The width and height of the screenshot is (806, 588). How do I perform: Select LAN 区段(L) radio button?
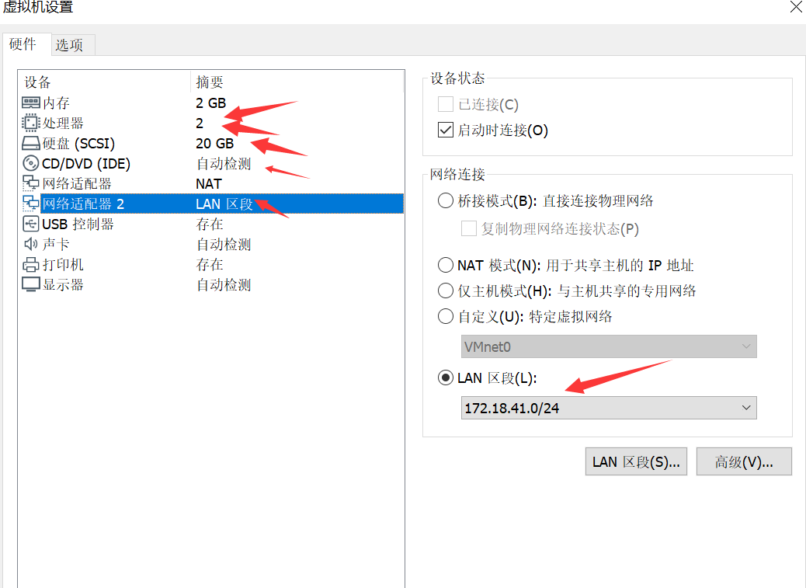click(x=446, y=378)
